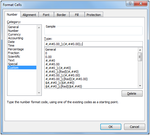Click the Type list scroll-up arrow

coord(140,50)
